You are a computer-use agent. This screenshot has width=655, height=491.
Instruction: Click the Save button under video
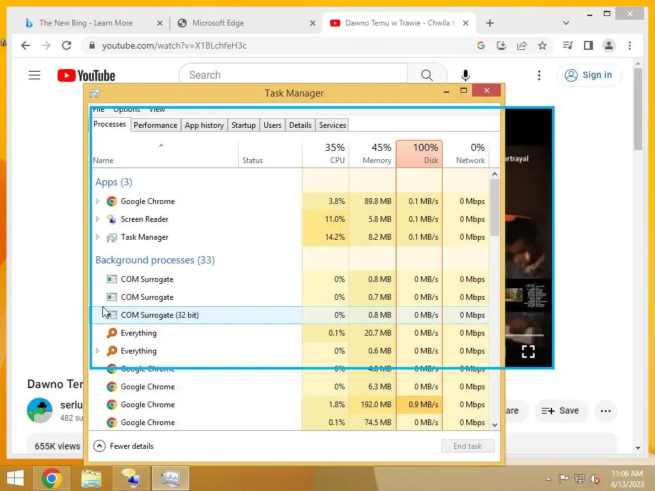point(560,411)
